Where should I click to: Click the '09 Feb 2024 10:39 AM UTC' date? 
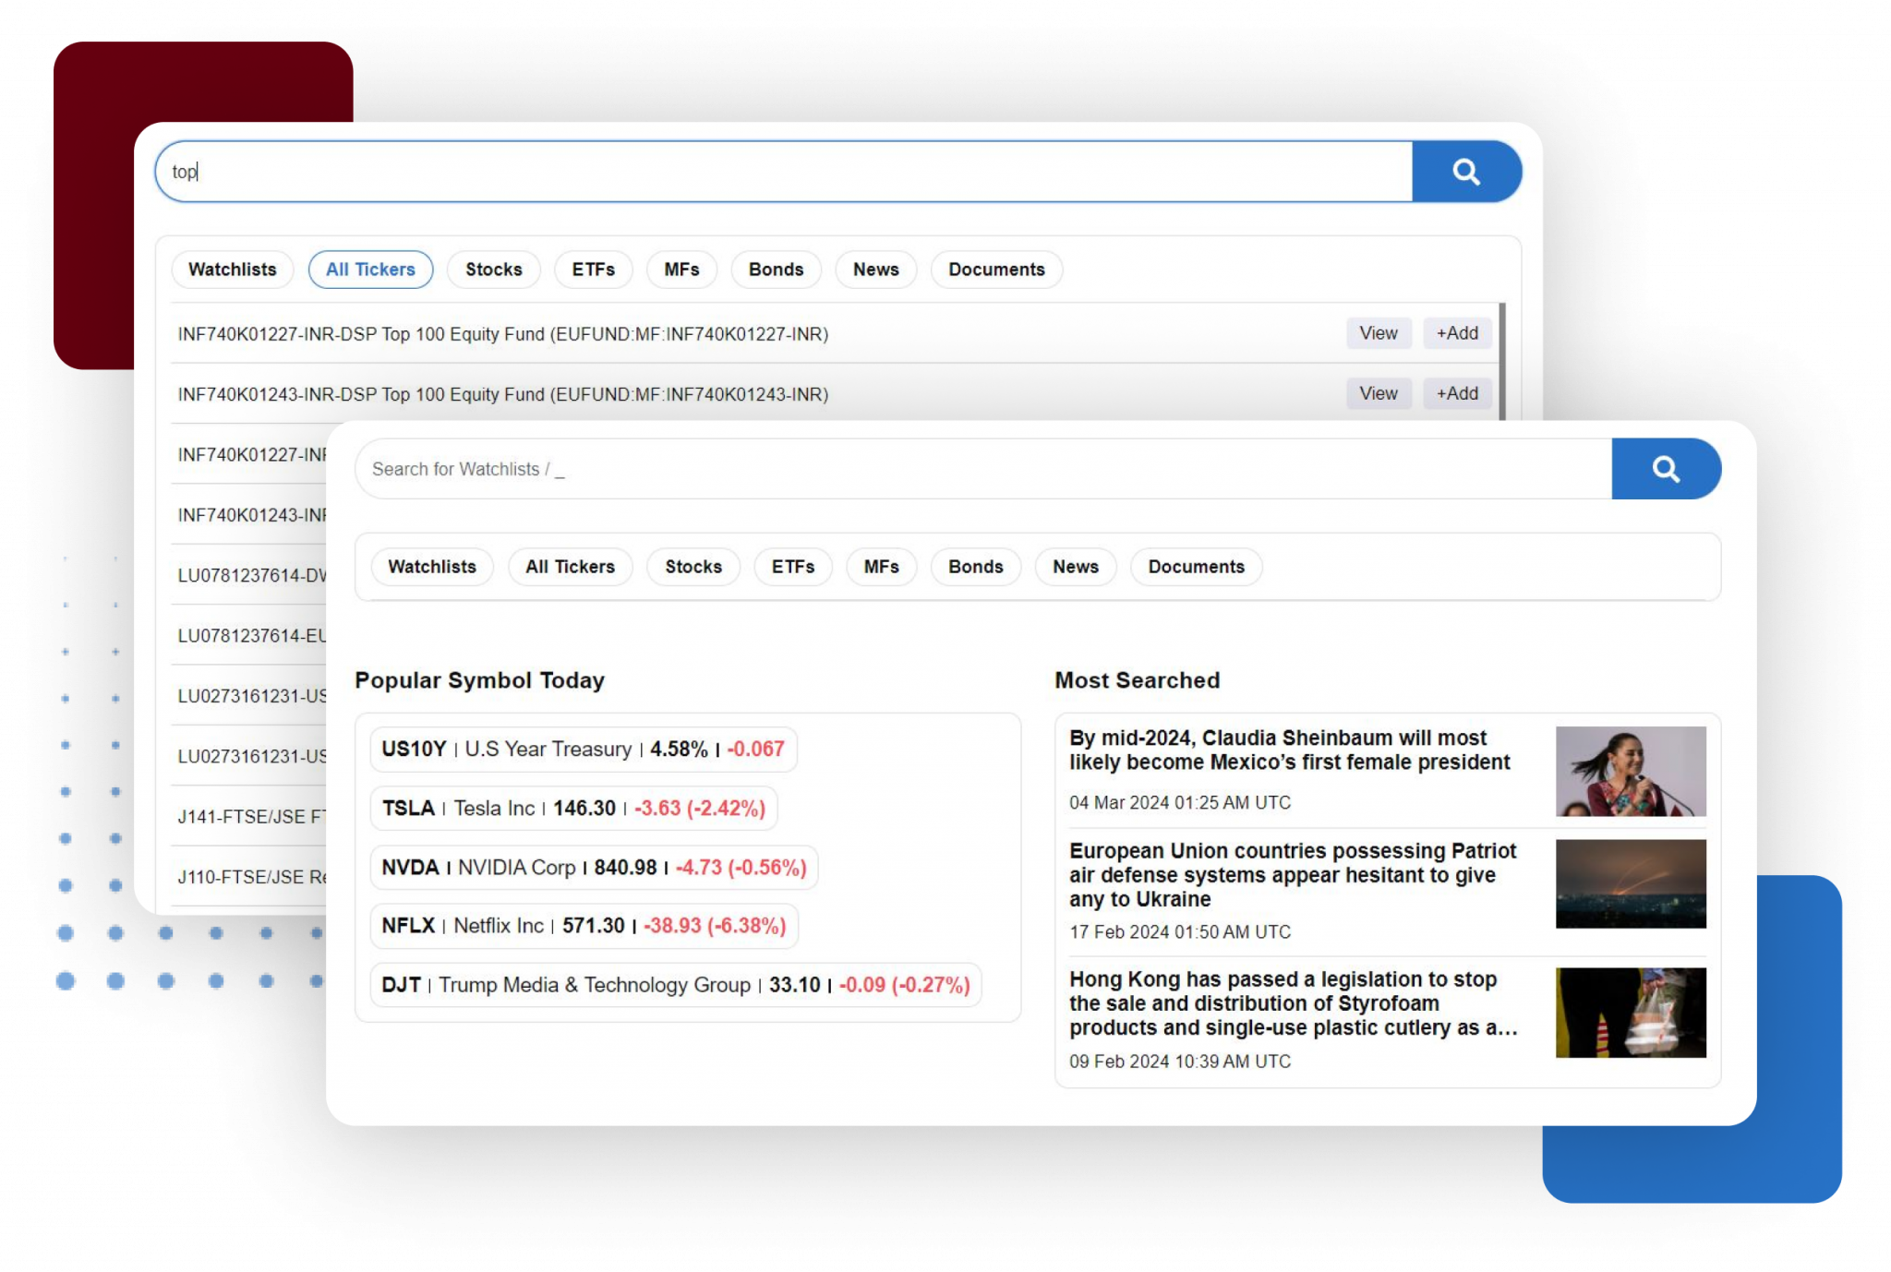[1180, 1062]
